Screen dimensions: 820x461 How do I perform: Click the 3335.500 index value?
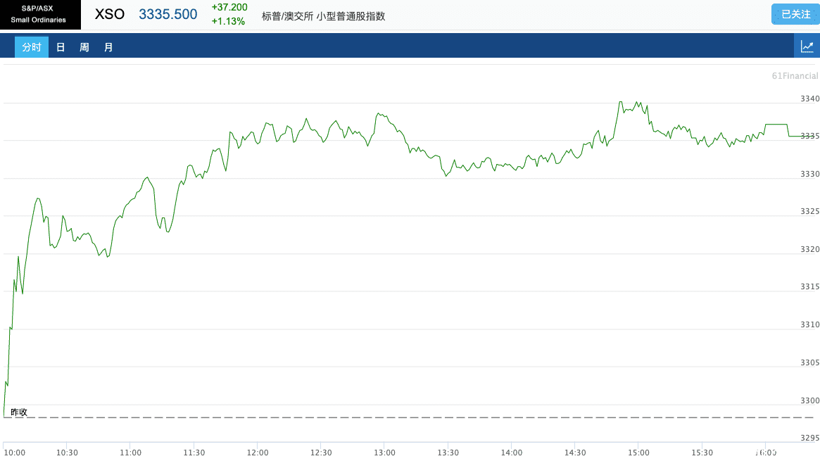pos(168,14)
